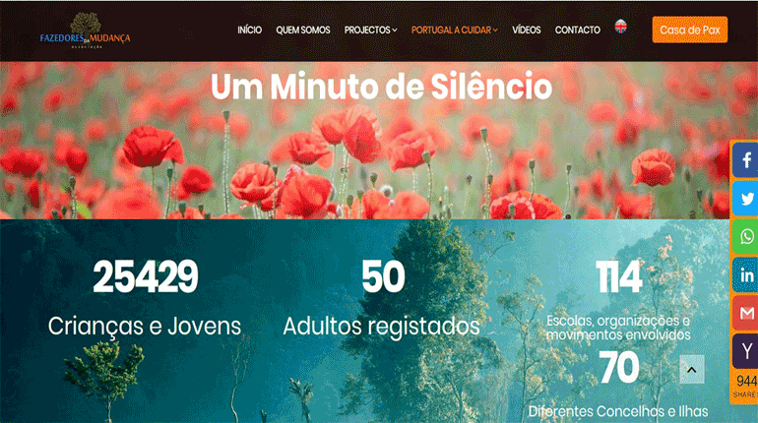Share the page on Facebook
Image resolution: width=758 pixels, height=423 pixels.
(745, 159)
